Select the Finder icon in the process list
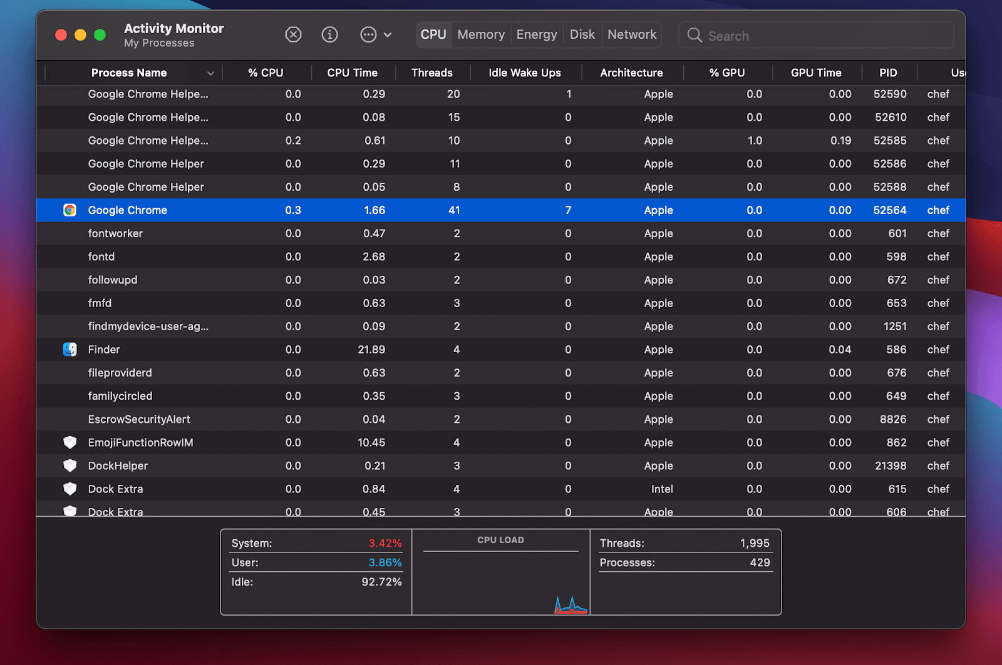This screenshot has width=1002, height=665. coord(70,349)
